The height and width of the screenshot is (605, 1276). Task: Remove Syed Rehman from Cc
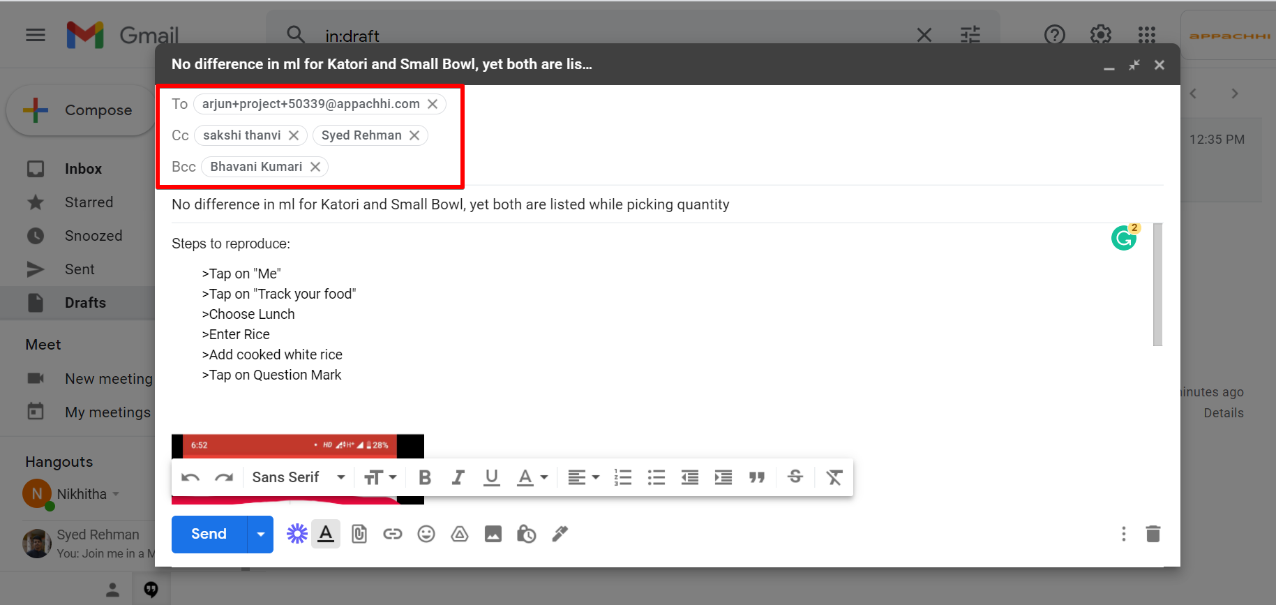point(414,135)
